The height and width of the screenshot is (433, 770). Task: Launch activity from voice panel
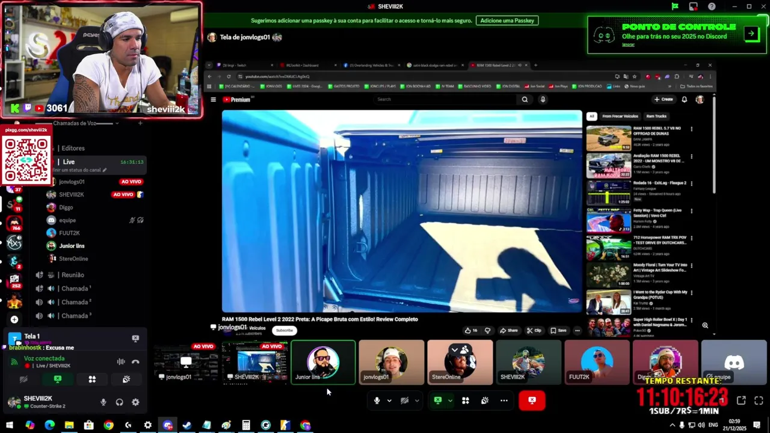pyautogui.click(x=92, y=379)
